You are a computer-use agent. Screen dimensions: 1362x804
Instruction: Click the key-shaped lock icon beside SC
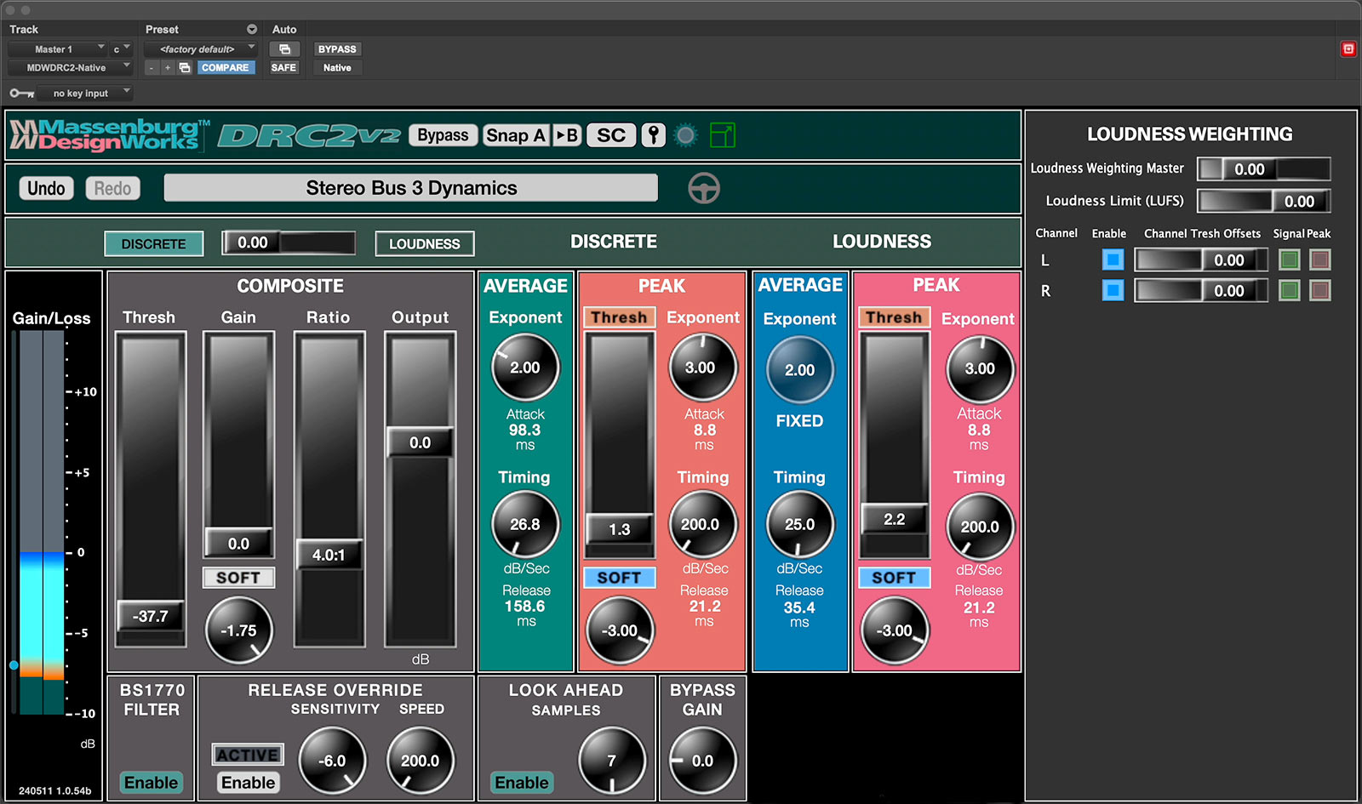coord(653,135)
